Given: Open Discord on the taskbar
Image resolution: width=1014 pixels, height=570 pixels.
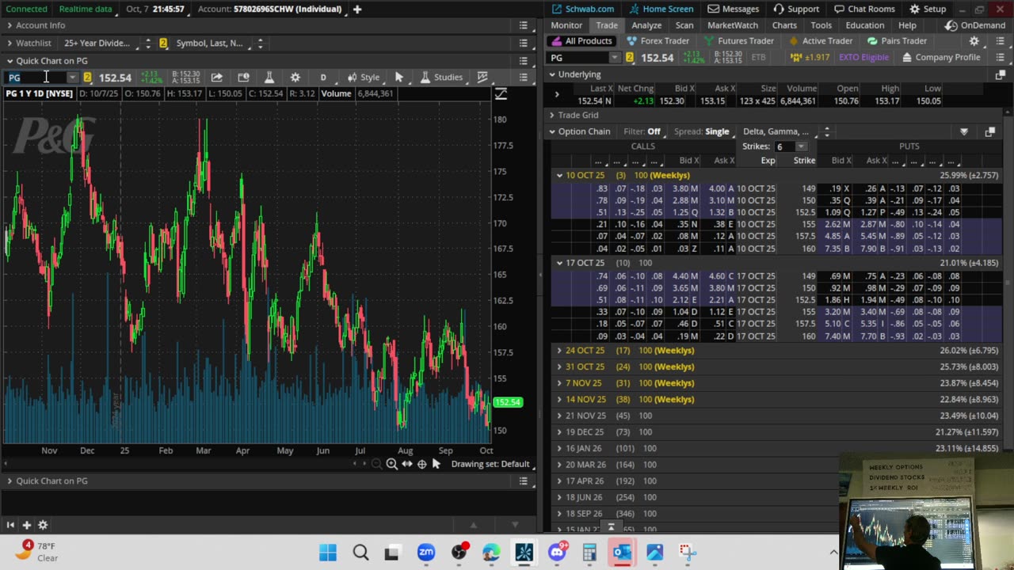Looking at the screenshot, I should tap(558, 552).
